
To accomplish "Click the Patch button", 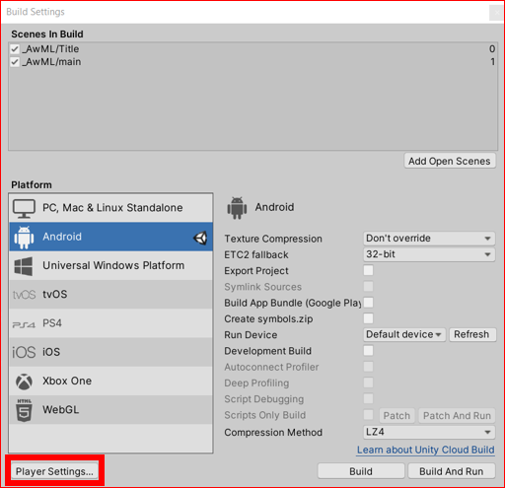I will [397, 416].
